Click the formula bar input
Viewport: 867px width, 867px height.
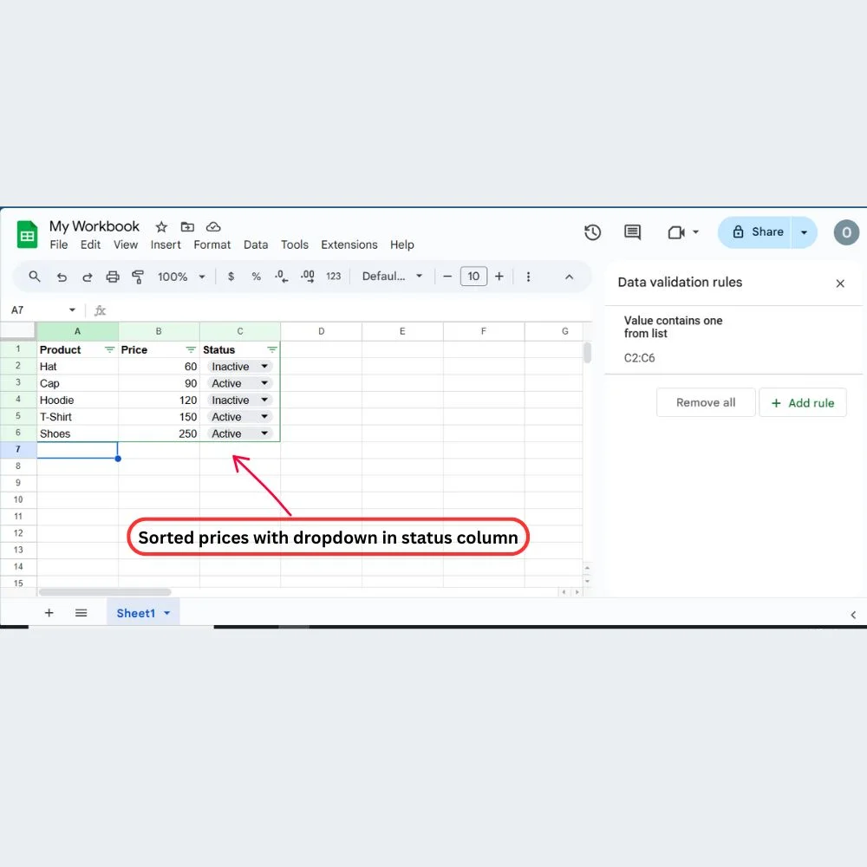coord(349,310)
